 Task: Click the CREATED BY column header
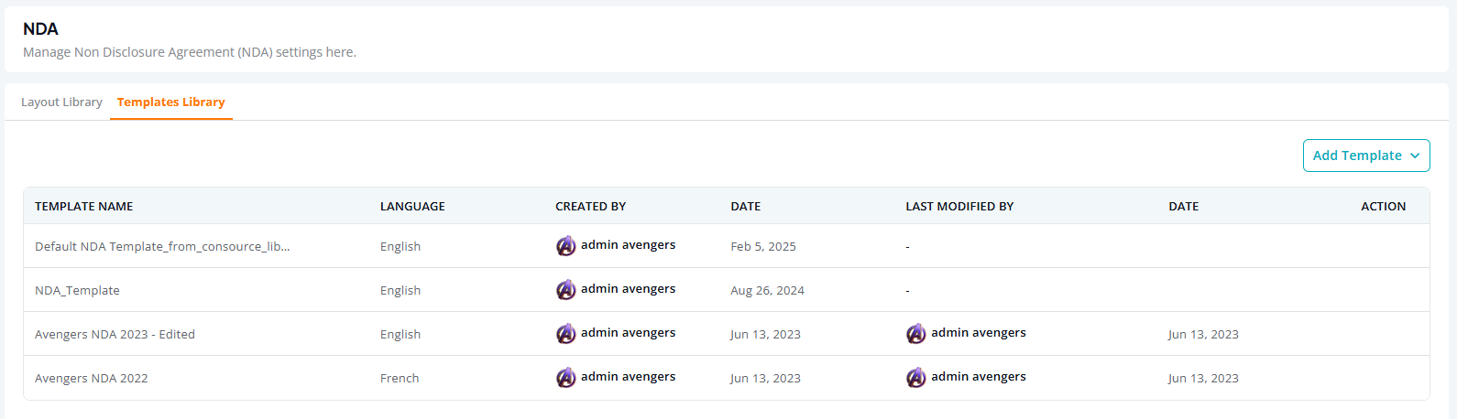(591, 207)
